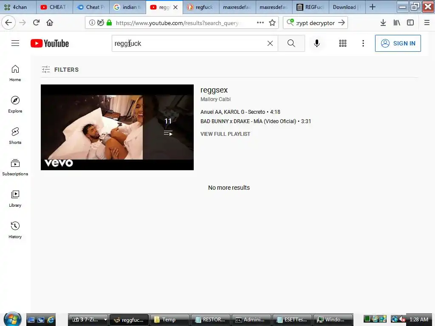Screen dimensions: 435x326
Task: Go to Home in sidebar
Action: (x=15, y=73)
